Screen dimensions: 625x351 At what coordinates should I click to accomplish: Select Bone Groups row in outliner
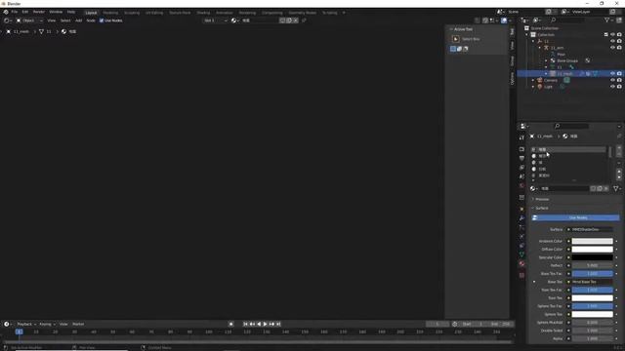pyautogui.click(x=567, y=60)
